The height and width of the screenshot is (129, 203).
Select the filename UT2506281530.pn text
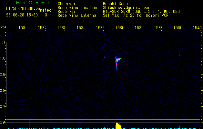tap(23, 9)
